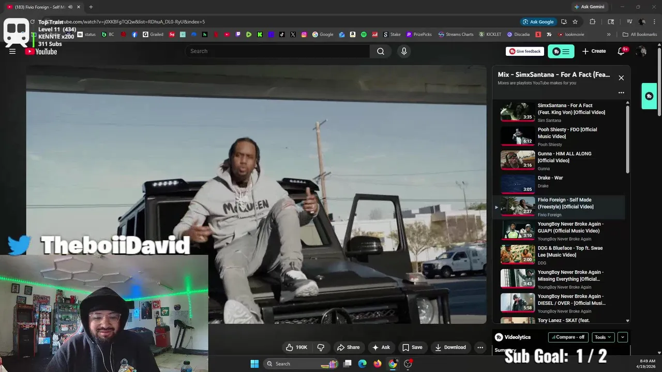Screen dimensions: 662x372
Task: Open the Streams Charts bookmark
Action: 456,35
